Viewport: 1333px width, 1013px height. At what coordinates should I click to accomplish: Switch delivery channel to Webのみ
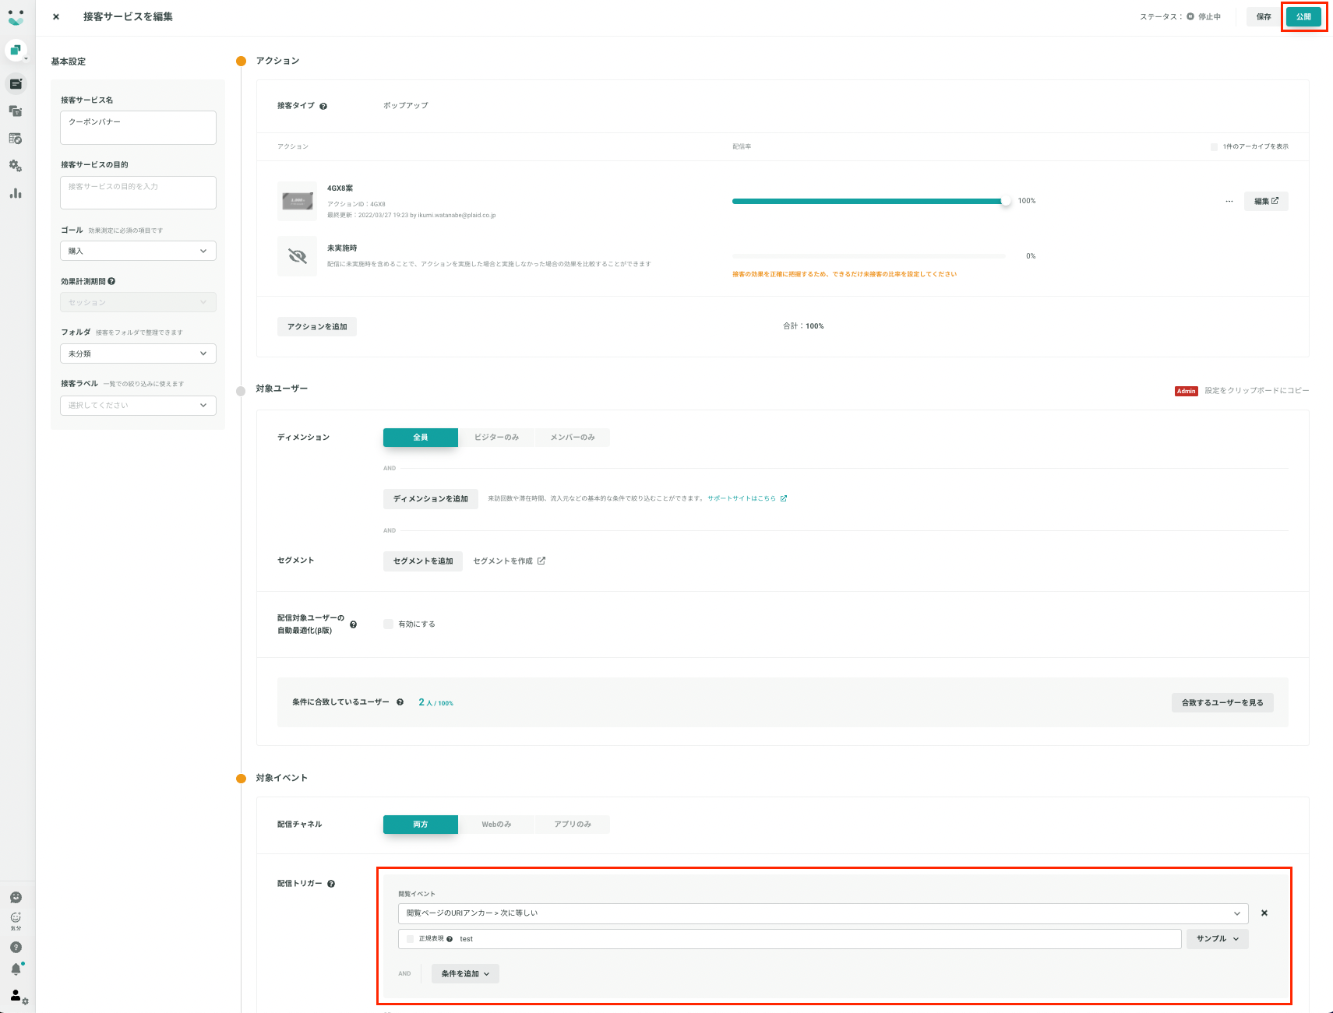click(497, 825)
